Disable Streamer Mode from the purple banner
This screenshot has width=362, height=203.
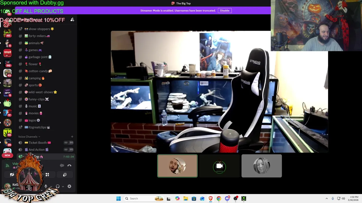pyautogui.click(x=225, y=10)
